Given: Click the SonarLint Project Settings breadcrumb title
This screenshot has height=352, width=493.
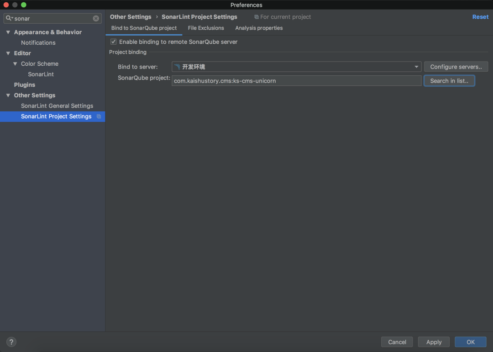Looking at the screenshot, I should point(199,17).
